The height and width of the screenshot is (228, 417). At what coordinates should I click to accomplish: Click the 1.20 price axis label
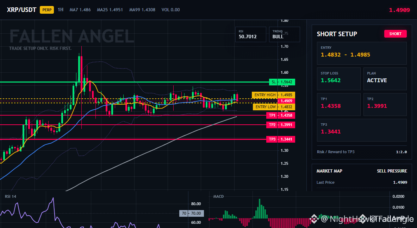point(284,176)
